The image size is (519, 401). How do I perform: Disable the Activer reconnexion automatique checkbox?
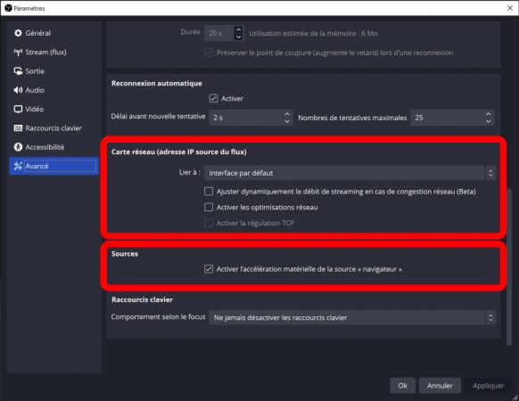tap(213, 99)
